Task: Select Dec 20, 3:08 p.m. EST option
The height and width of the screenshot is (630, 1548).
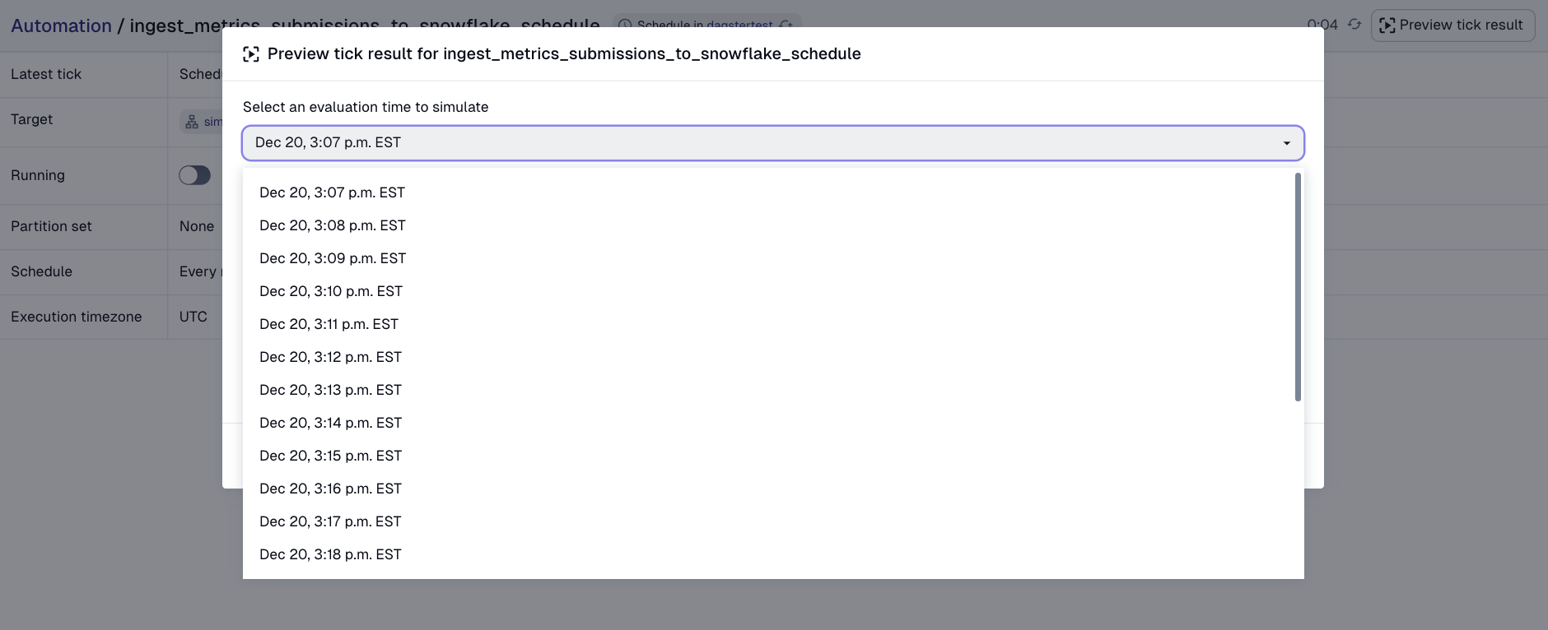Action: 332,225
